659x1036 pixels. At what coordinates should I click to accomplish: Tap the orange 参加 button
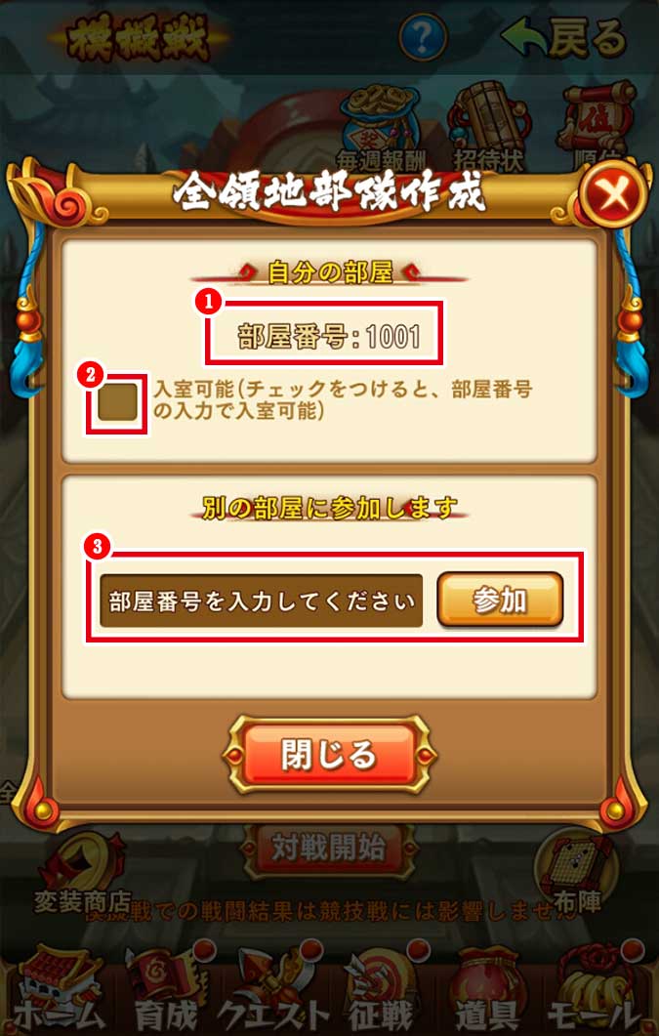click(x=500, y=600)
